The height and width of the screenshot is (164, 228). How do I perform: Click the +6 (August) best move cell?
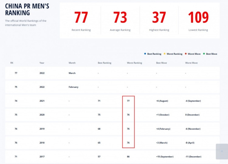(x=162, y=101)
